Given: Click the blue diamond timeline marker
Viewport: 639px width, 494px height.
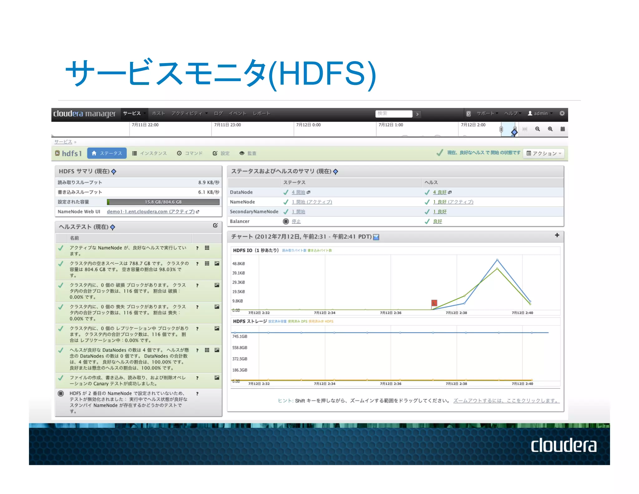Looking at the screenshot, I should coord(514,132).
